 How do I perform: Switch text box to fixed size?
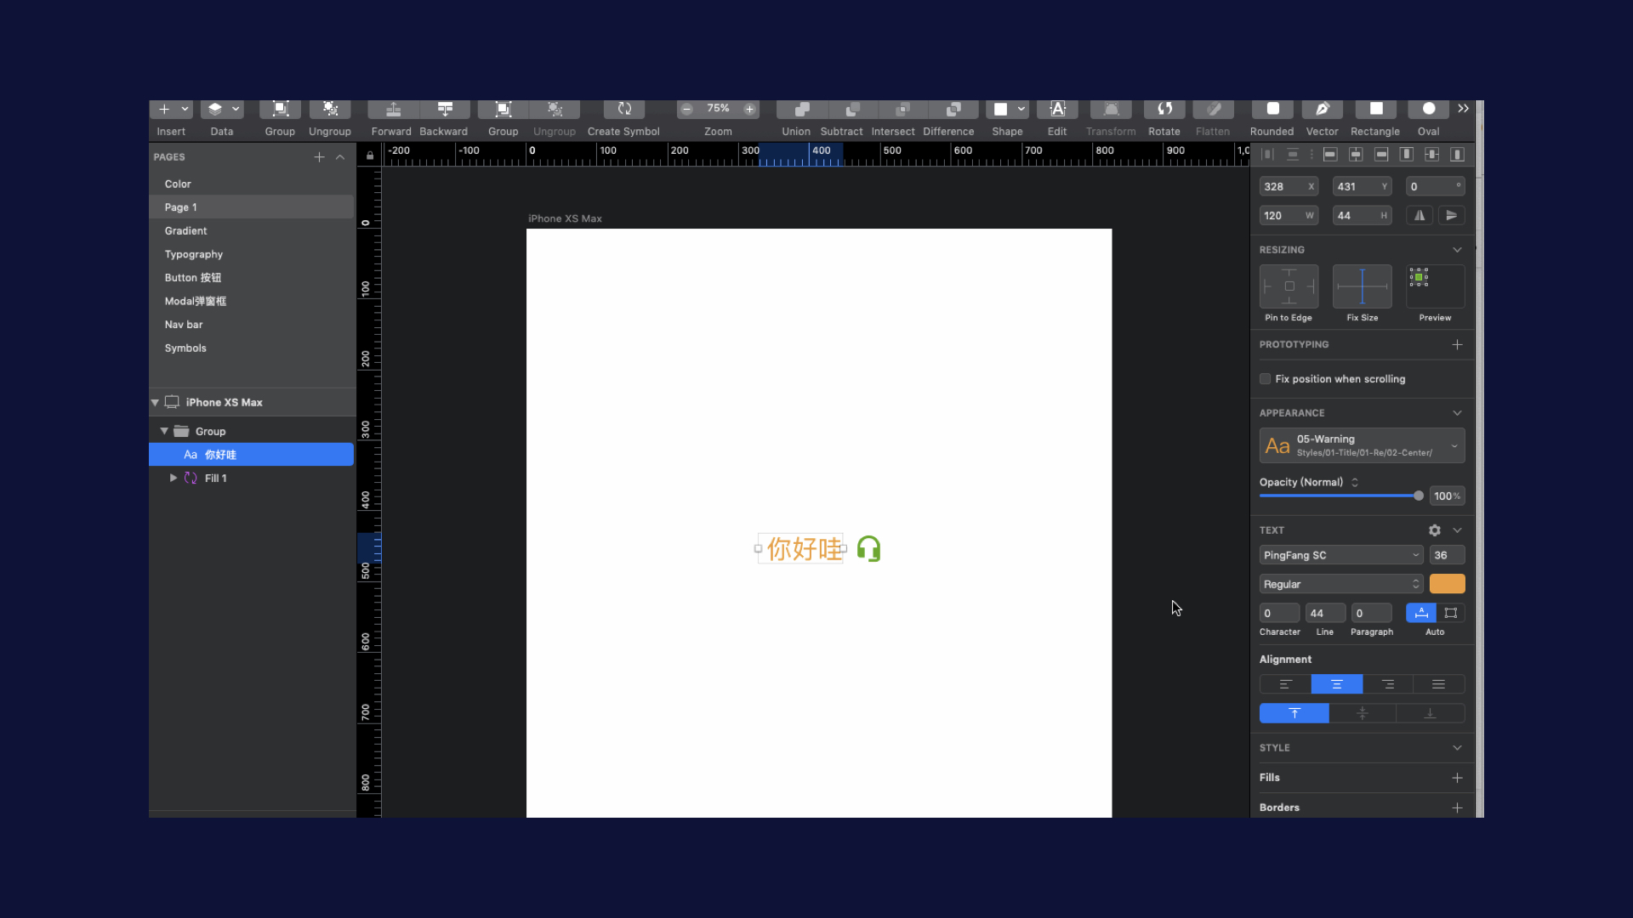[1451, 613]
